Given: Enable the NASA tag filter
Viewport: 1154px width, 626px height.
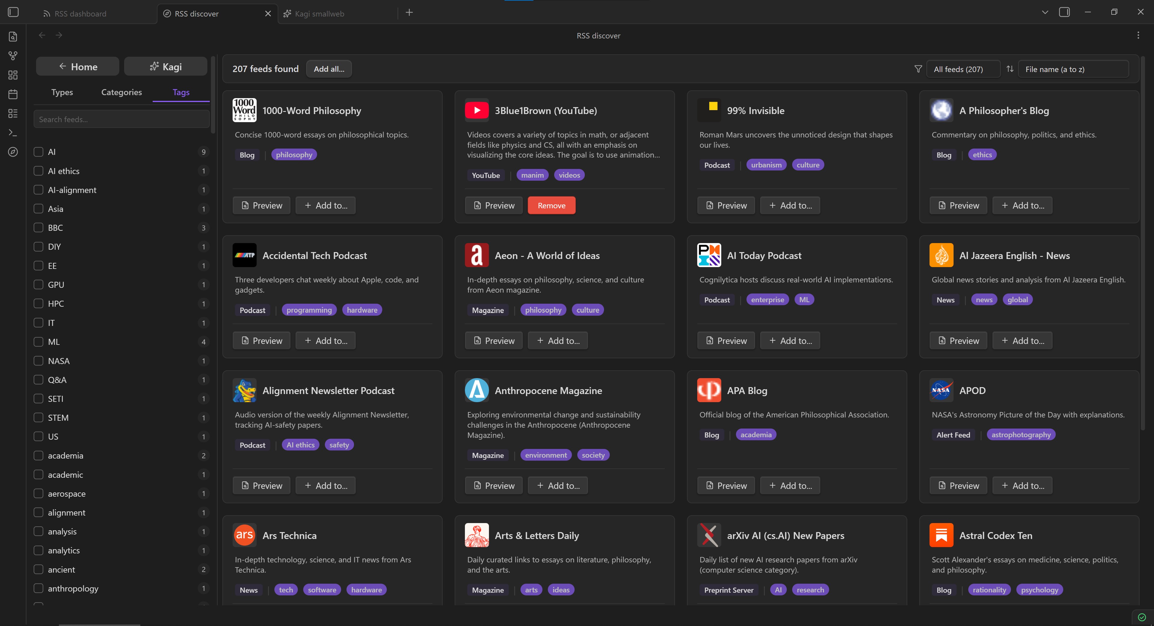Looking at the screenshot, I should pyautogui.click(x=38, y=361).
